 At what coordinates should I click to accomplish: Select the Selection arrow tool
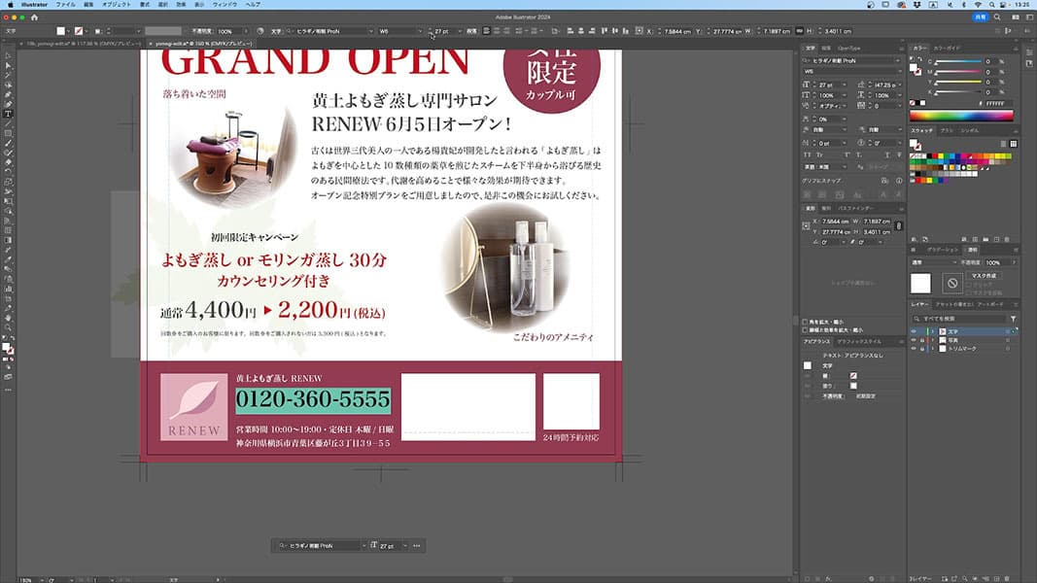click(x=8, y=55)
